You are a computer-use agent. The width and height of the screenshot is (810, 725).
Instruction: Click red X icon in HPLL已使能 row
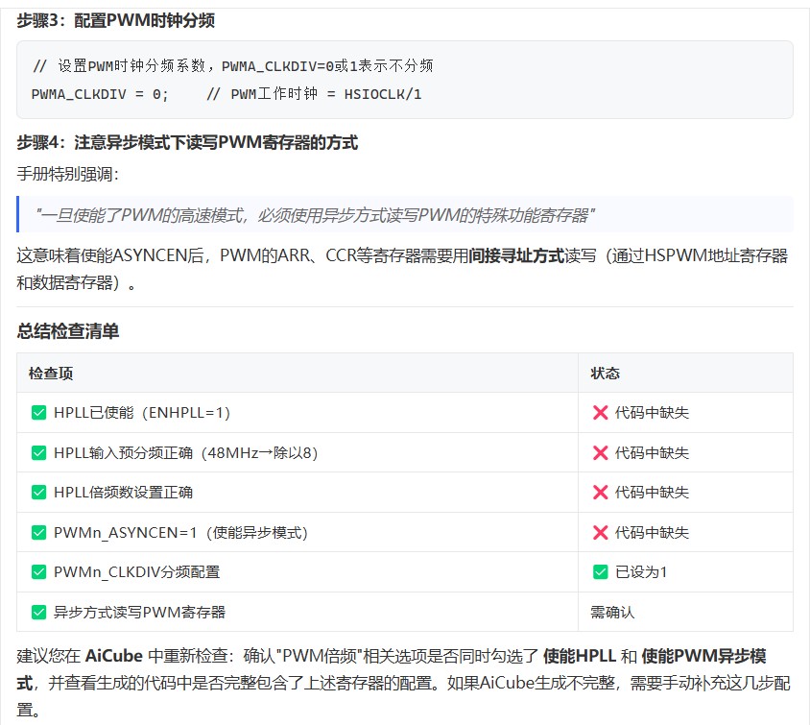(600, 412)
